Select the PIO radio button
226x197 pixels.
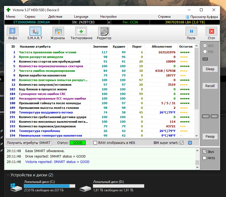205,51
